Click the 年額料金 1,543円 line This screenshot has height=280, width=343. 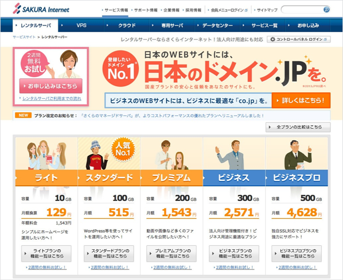pyautogui.click(x=46, y=223)
